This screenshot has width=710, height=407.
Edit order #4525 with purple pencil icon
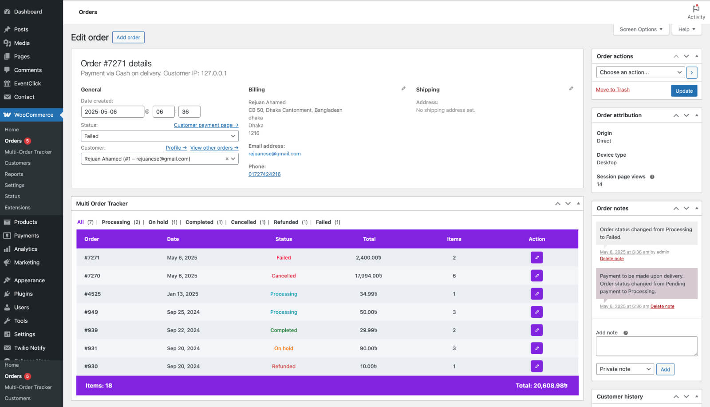pos(536,294)
